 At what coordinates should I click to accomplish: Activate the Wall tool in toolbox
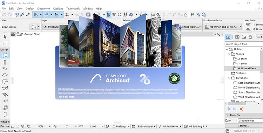pyautogui.click(x=5, y=55)
